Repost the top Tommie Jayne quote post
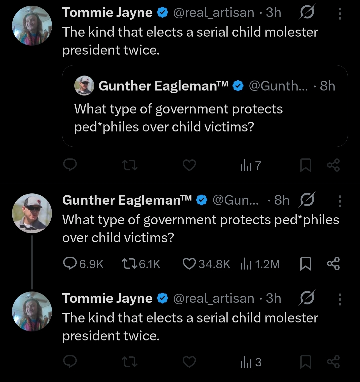 [130, 165]
